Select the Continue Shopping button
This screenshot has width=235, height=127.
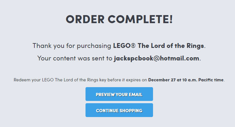pos(119,110)
